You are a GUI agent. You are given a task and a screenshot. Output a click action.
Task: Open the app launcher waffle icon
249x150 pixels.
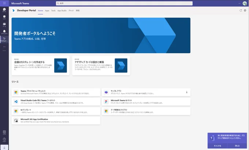coord(4,3)
